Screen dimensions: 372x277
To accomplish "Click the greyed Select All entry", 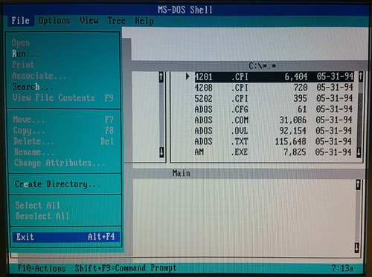I will [65, 206].
